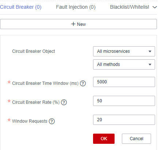Screen dimensions: 158x150
Task: Click the Window Requests label text
Action: 30,121
